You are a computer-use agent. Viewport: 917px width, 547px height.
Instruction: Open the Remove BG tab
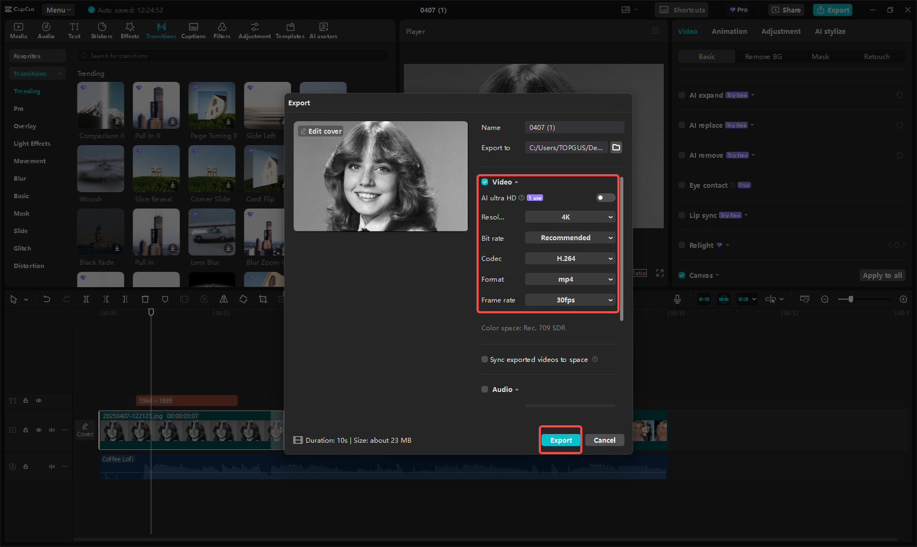coord(763,56)
